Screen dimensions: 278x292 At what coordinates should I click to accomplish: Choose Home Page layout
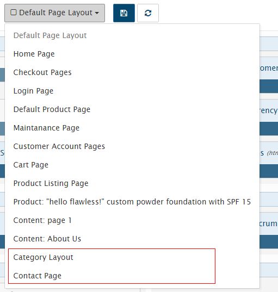34,54
